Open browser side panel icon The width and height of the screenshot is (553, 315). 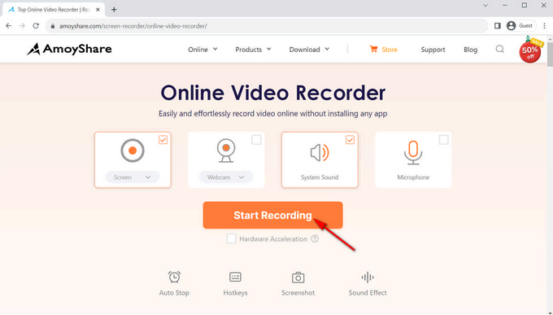click(x=497, y=26)
